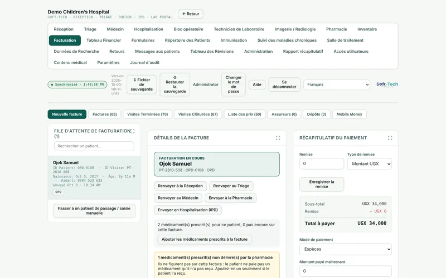Image resolution: width=446 pixels, height=278 pixels.
Task: Open the Réception module tab
Action: pos(64,29)
